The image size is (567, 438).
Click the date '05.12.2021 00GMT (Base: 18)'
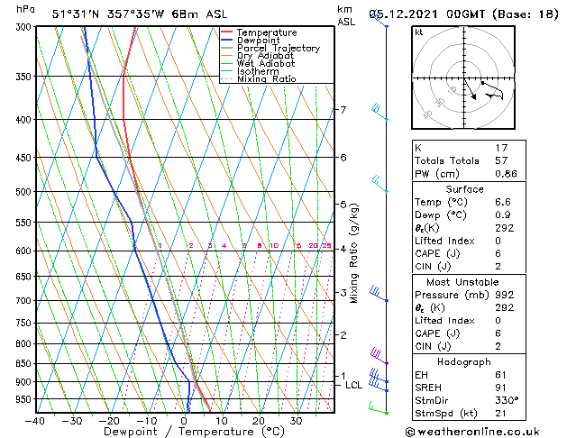click(x=463, y=14)
